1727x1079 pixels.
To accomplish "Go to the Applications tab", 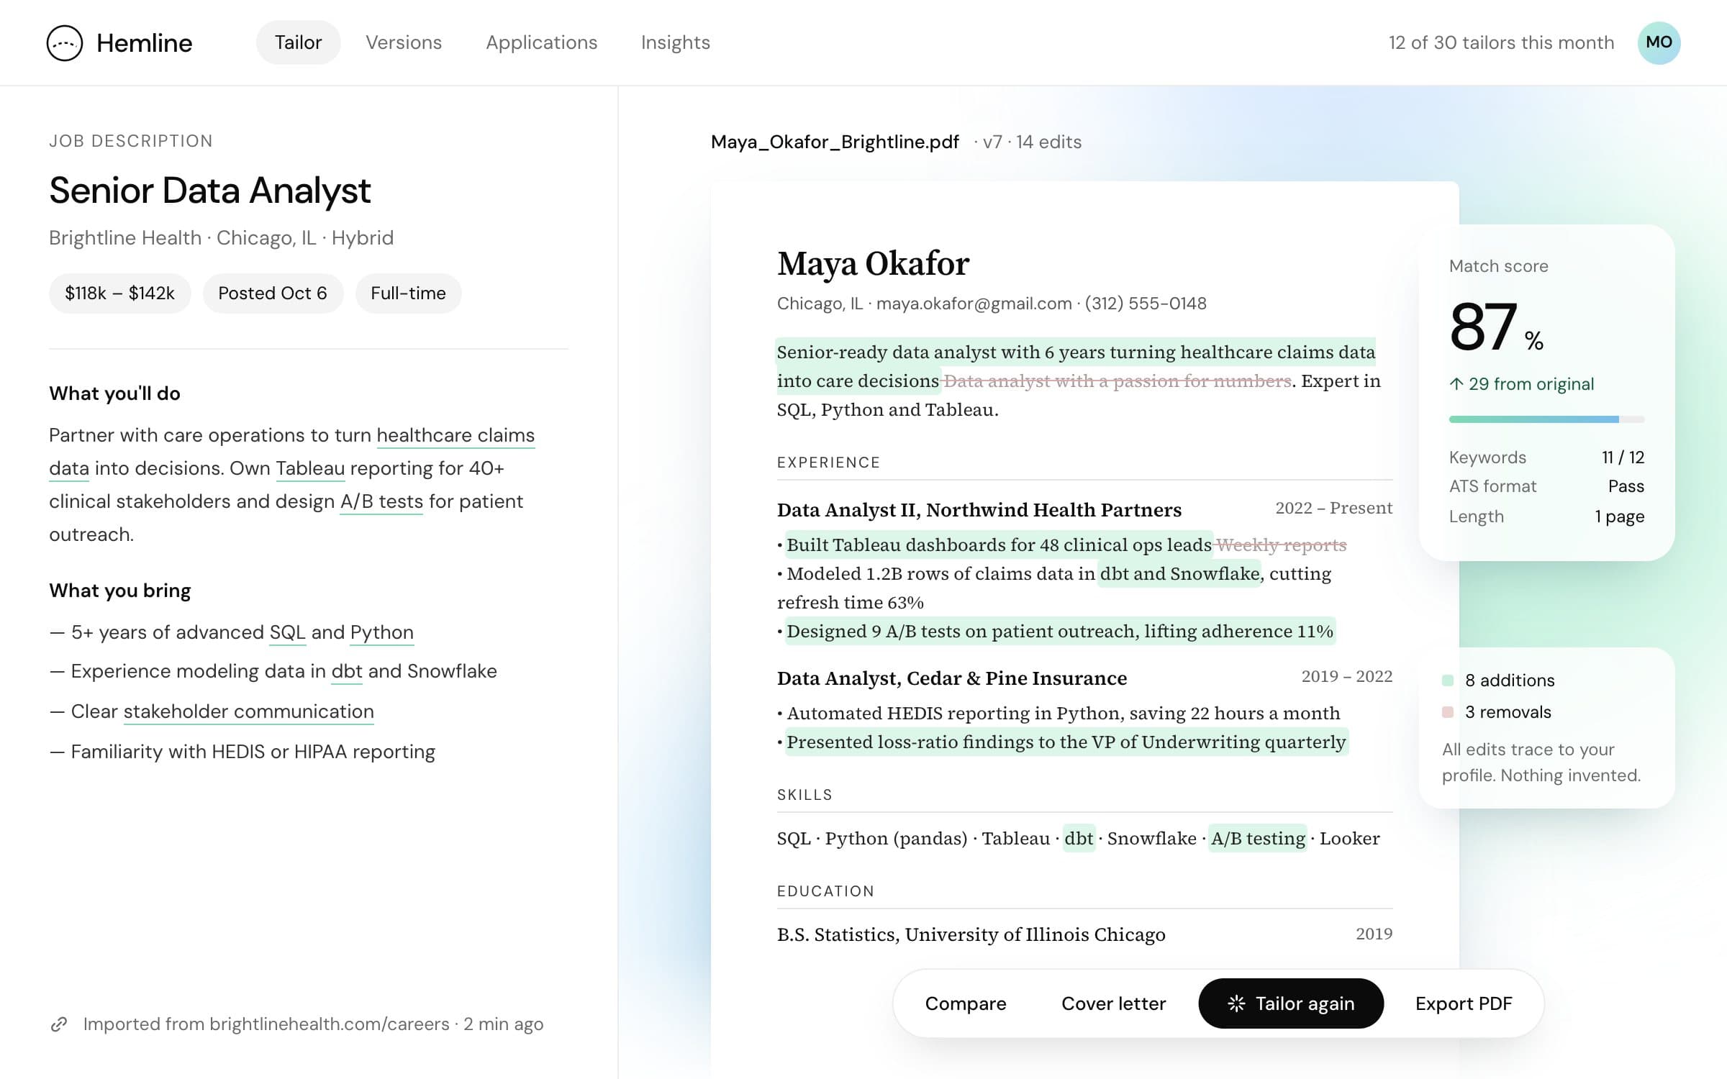I will [x=541, y=42].
